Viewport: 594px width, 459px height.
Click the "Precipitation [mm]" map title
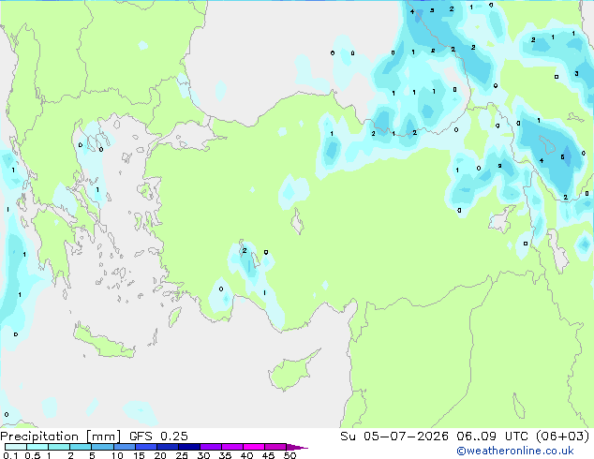tap(61, 437)
